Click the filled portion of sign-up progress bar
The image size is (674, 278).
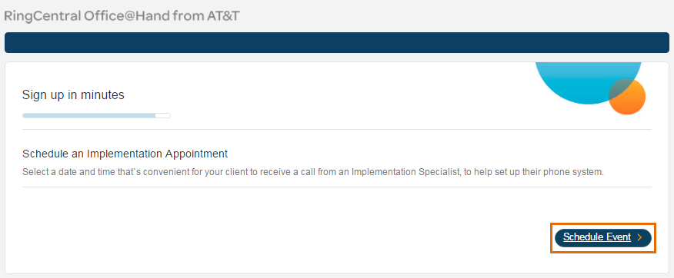tap(89, 115)
